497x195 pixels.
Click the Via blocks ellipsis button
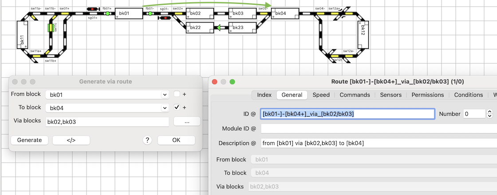187,121
